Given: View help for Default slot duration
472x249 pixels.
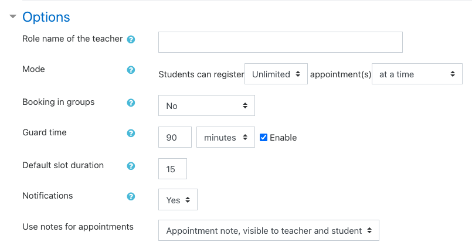Looking at the screenshot, I should coord(131,166).
